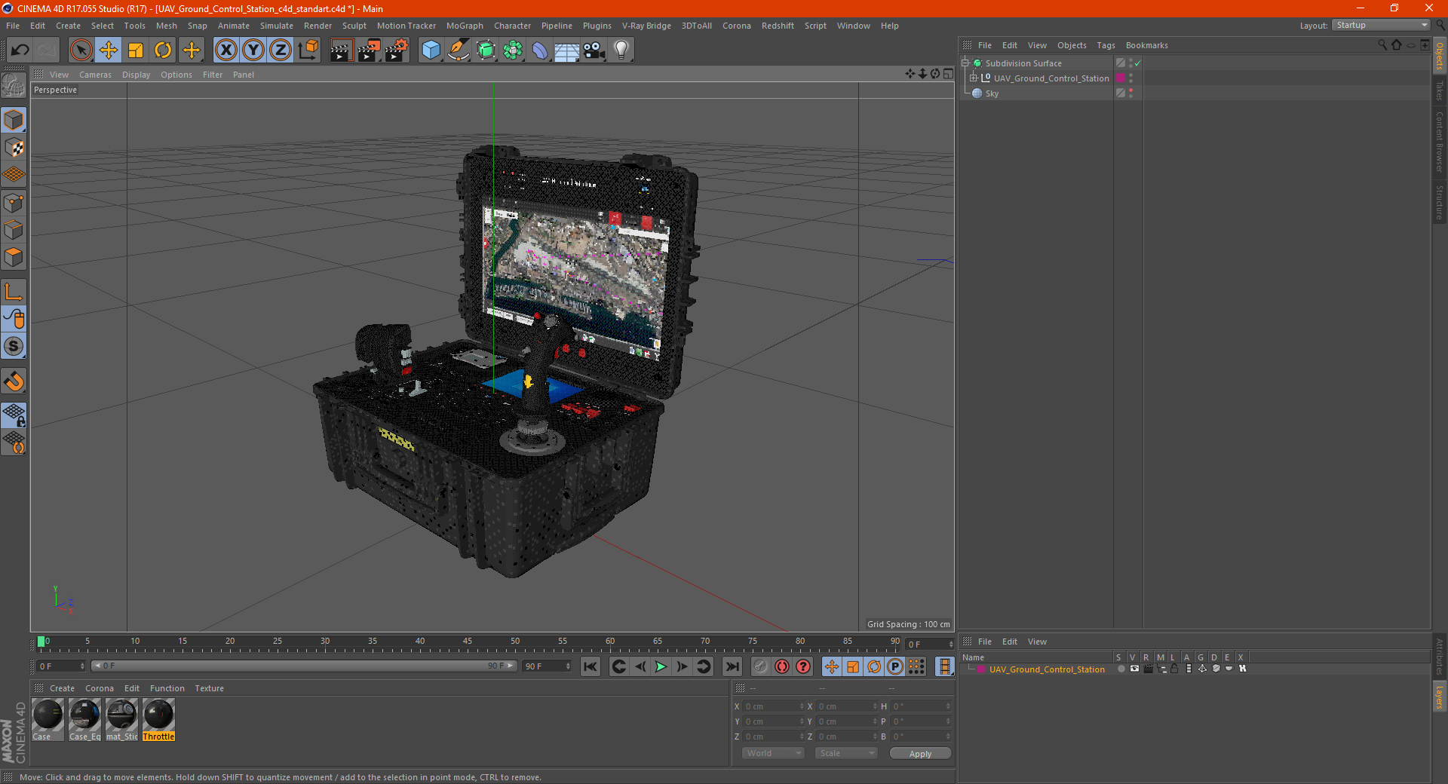The width and height of the screenshot is (1448, 784).
Task: Play animation forward
Action: point(661,666)
